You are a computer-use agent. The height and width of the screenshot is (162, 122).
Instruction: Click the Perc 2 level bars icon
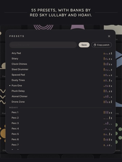(108, 118)
